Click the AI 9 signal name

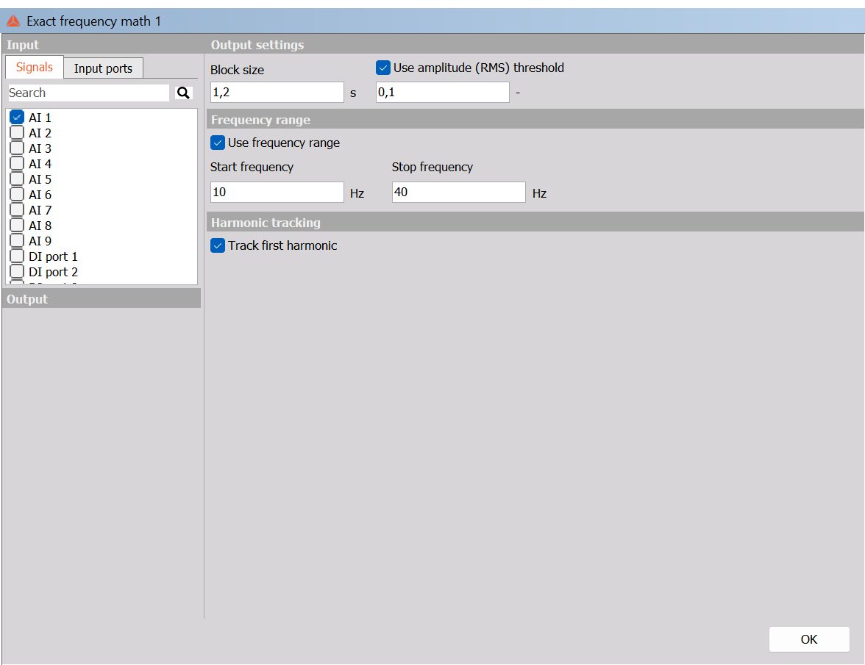tap(40, 241)
